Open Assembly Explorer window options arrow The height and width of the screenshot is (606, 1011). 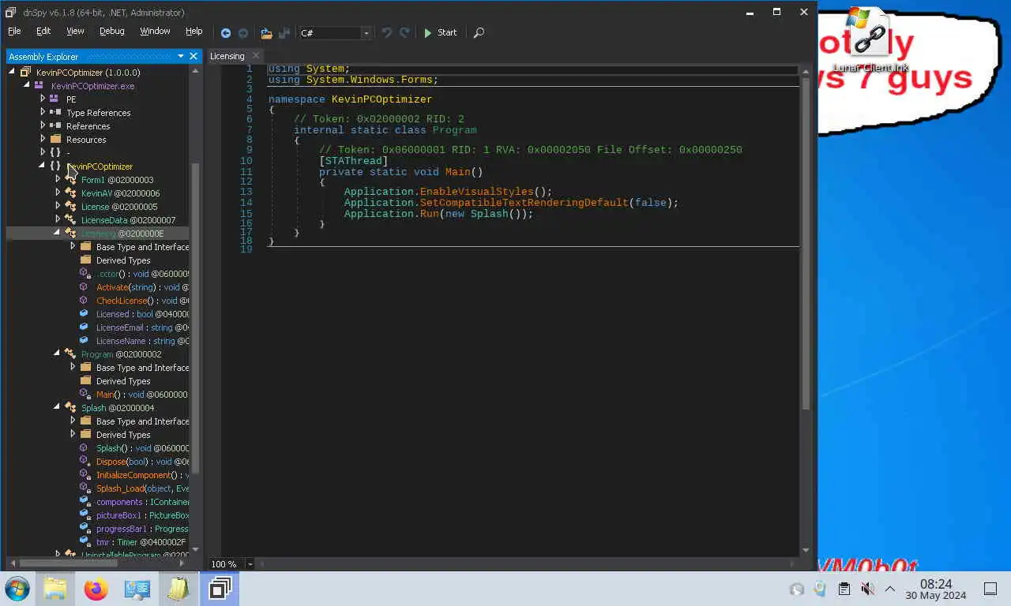180,56
